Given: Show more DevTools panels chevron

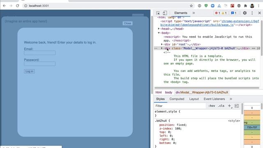Looking at the screenshot, I should (x=194, y=13).
